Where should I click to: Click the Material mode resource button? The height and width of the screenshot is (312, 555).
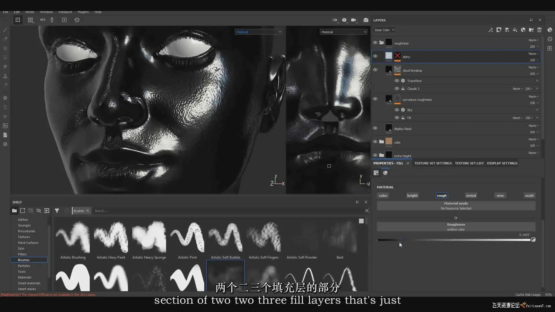point(456,206)
